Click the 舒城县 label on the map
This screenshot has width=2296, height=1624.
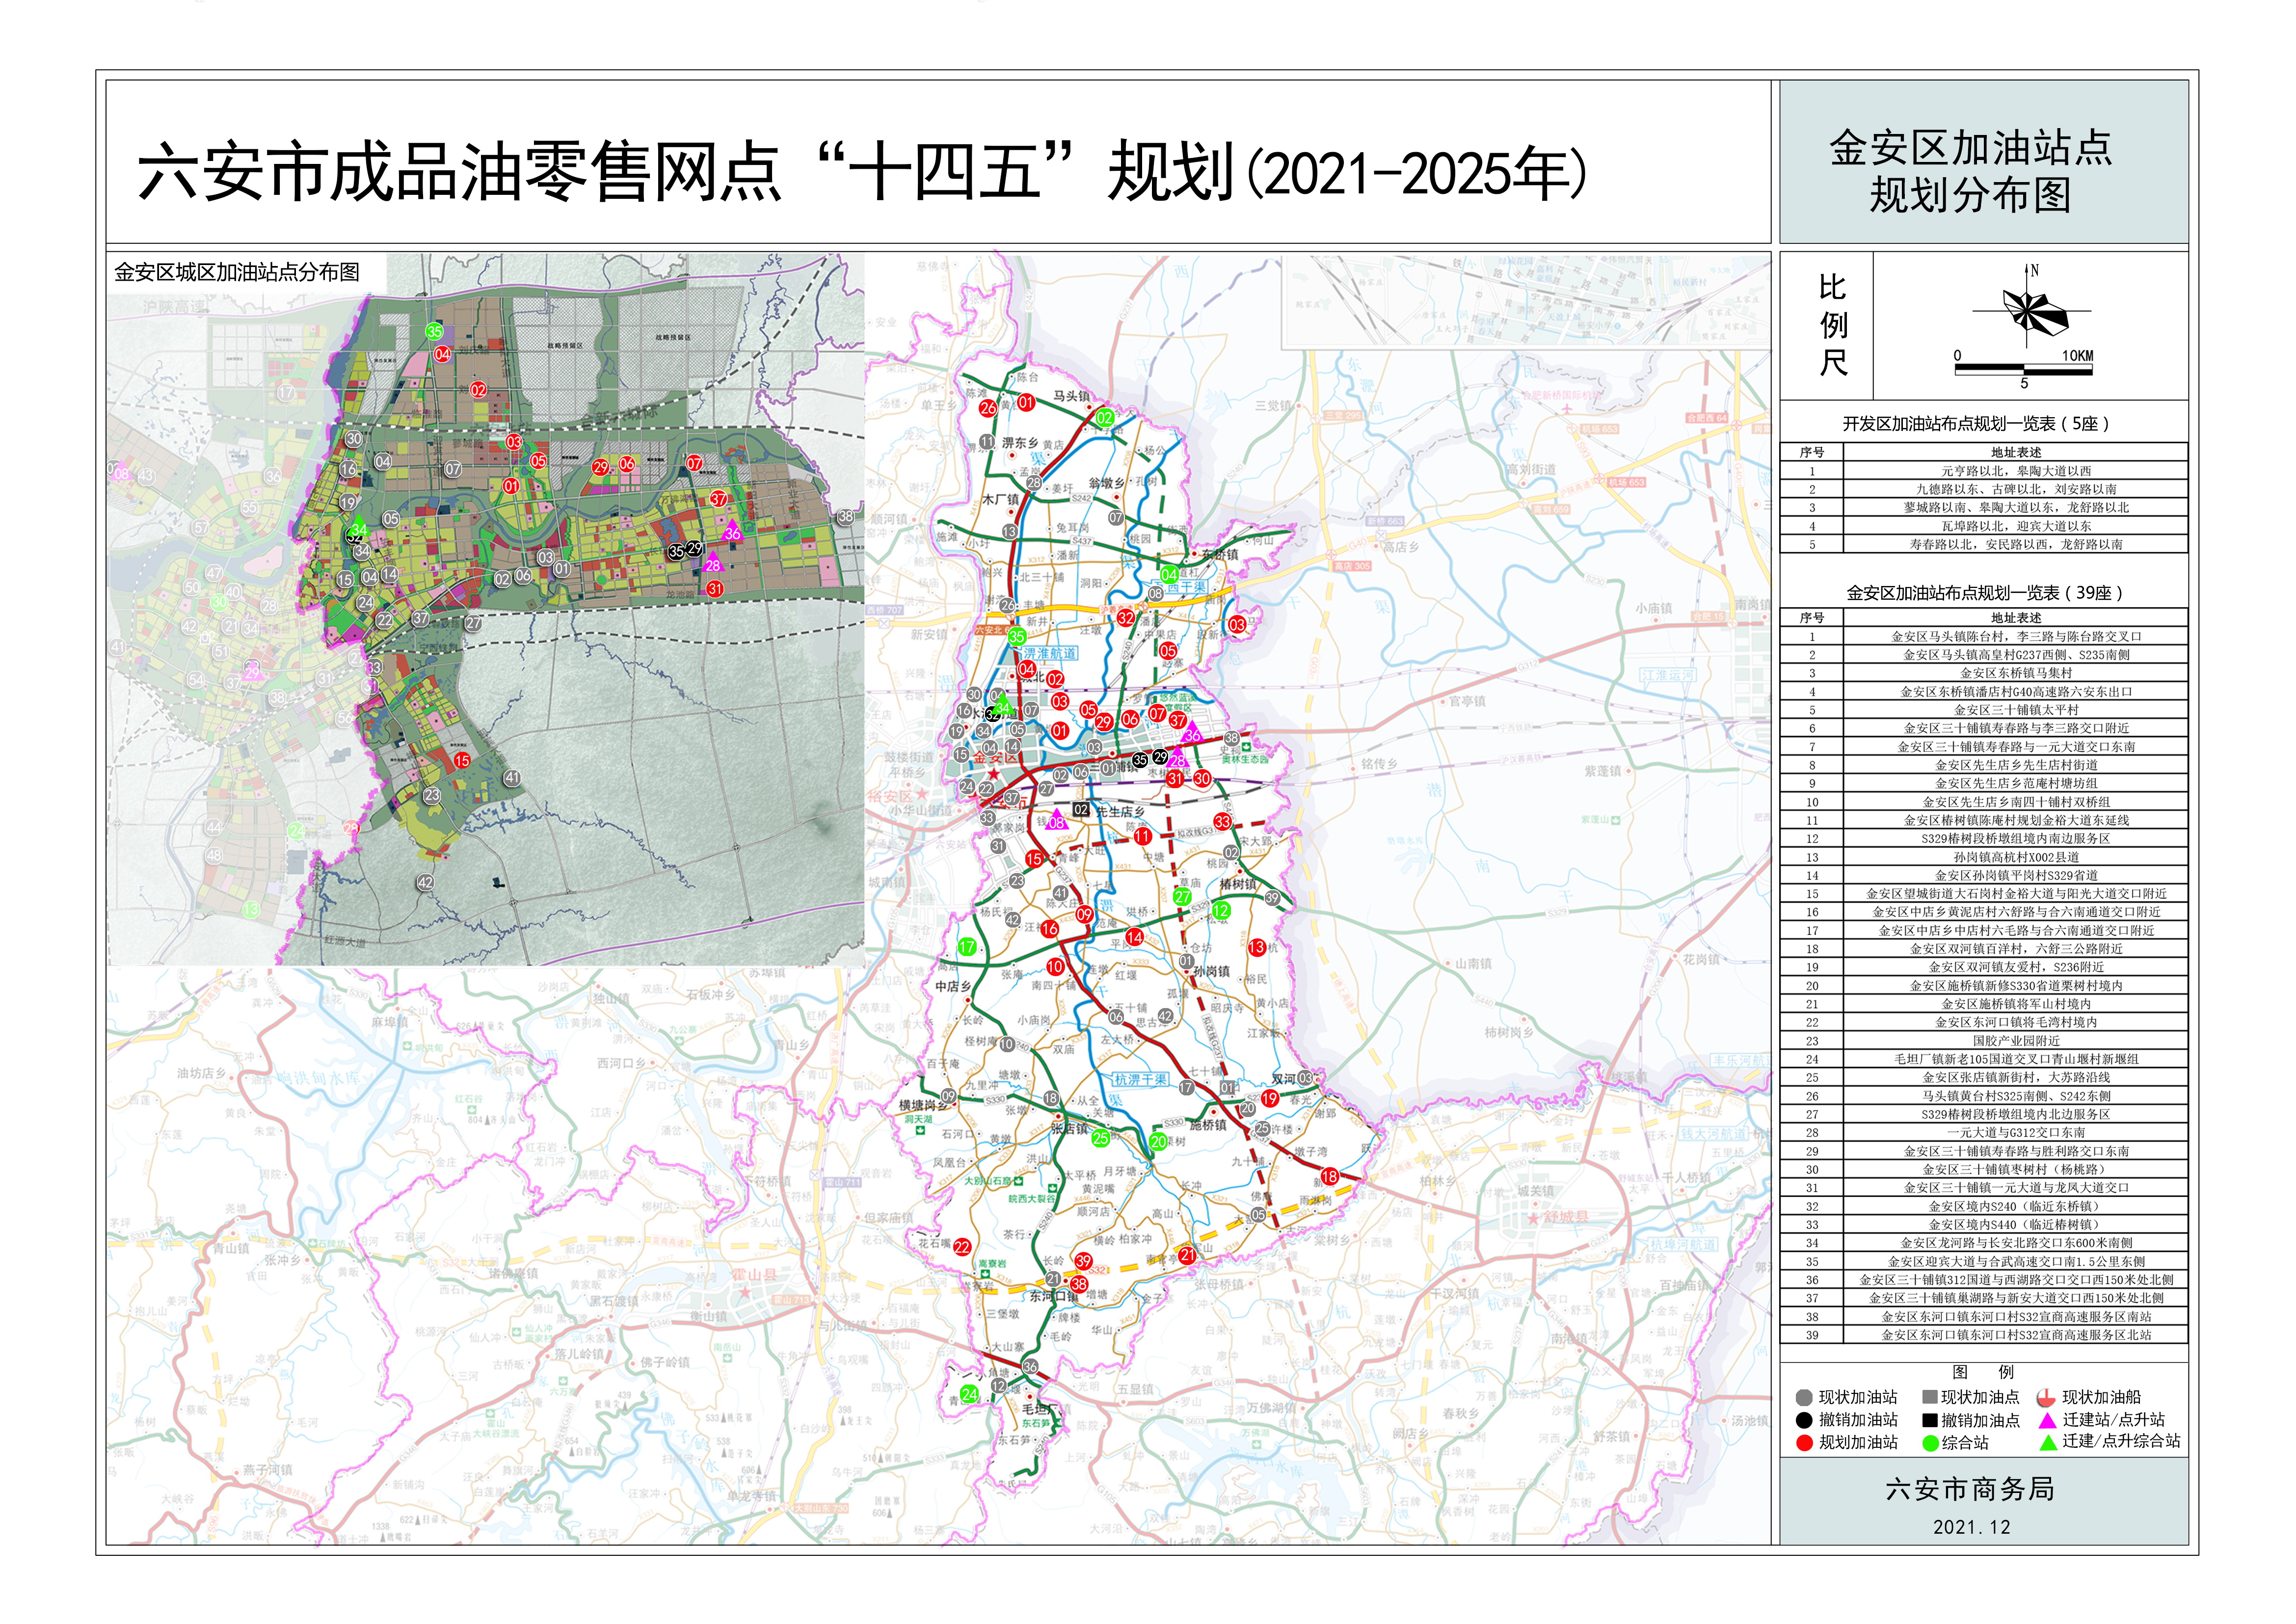click(x=1566, y=1217)
